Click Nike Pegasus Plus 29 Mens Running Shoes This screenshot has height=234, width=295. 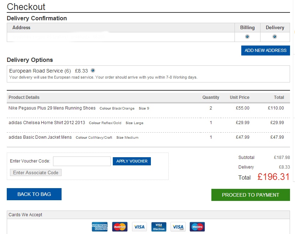coord(52,108)
